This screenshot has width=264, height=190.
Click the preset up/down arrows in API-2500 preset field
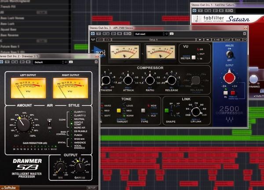(164, 34)
